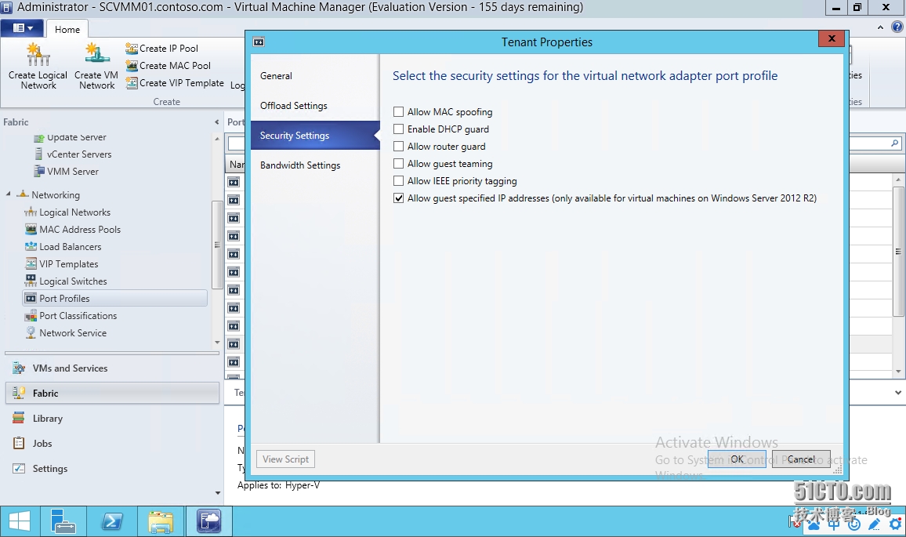Open the application menu dropdown
The image size is (906, 537).
[x=23, y=27]
